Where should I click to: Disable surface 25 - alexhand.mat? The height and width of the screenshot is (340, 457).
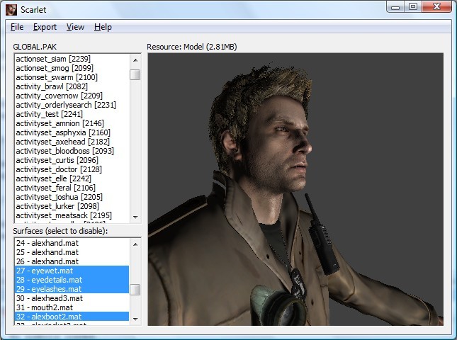[x=72, y=252]
